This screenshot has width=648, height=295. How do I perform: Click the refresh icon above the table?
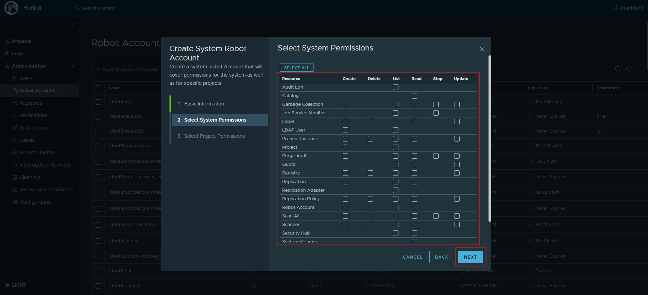click(x=629, y=69)
